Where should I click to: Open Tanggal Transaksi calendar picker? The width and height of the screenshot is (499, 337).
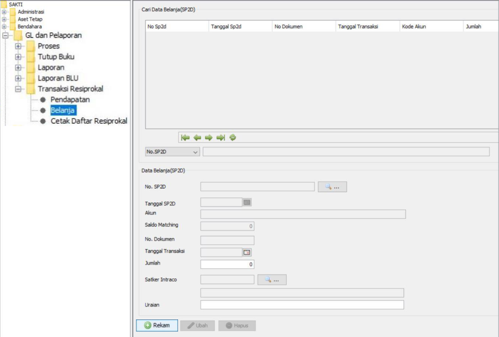pyautogui.click(x=247, y=252)
